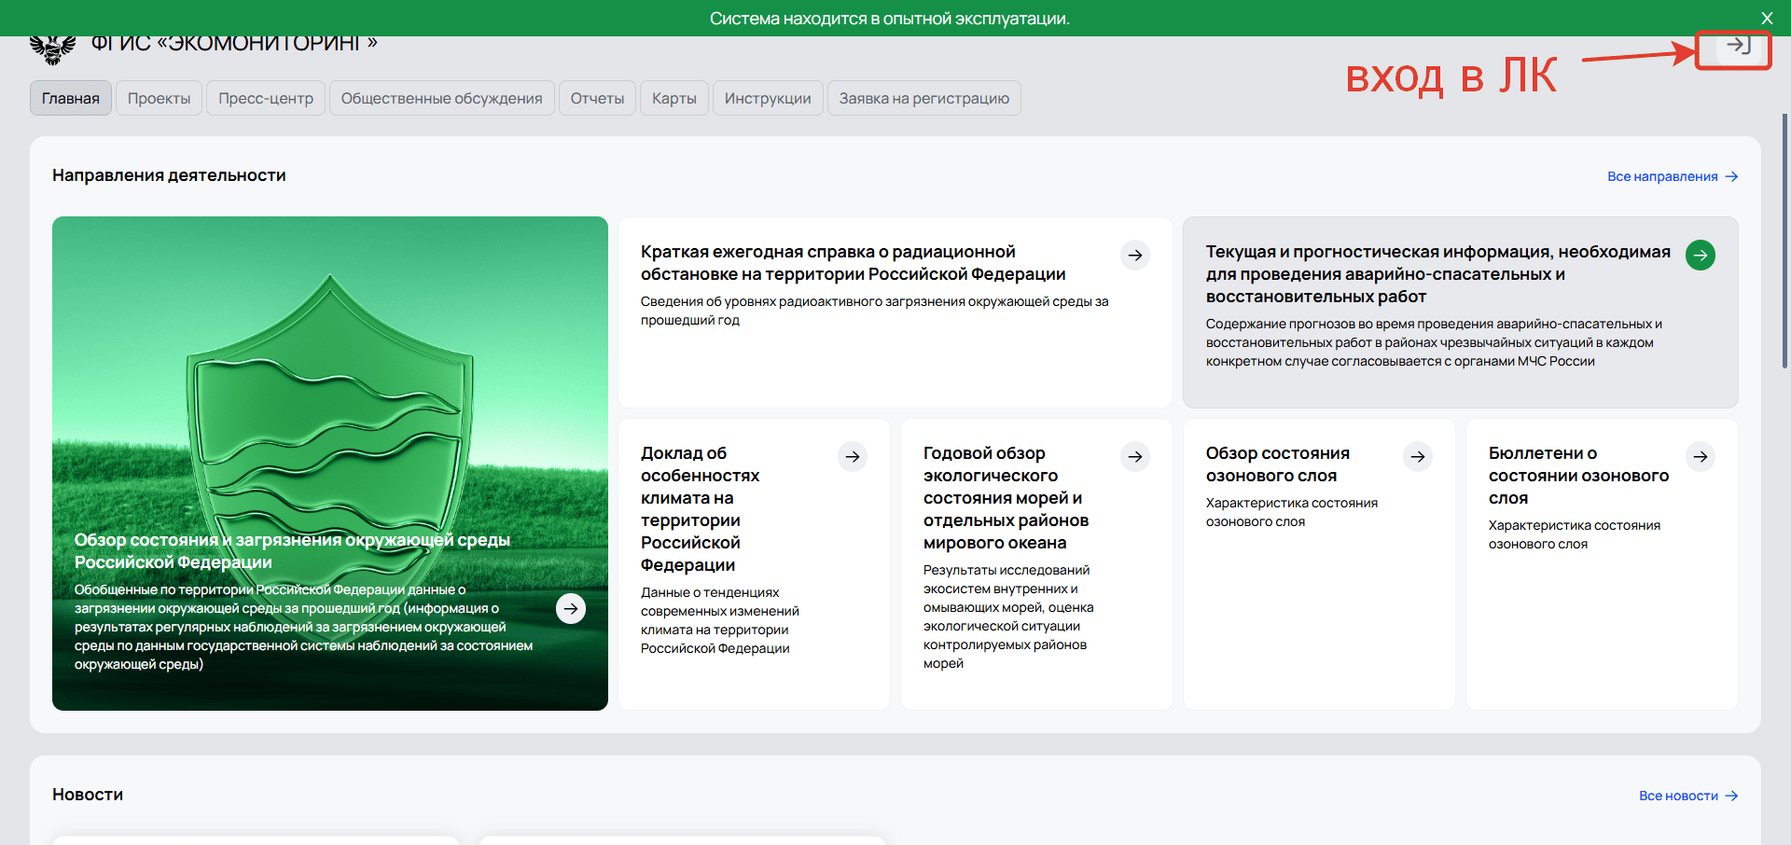
Task: Click arrow on climate features report card
Action: (x=852, y=456)
